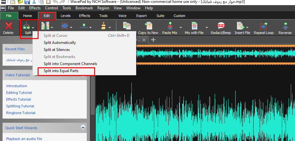
Task: Click the Copy to New icon
Action: tap(148, 26)
